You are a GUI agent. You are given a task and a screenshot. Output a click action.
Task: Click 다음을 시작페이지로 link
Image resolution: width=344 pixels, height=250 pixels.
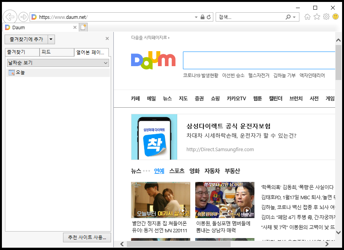click(x=150, y=38)
